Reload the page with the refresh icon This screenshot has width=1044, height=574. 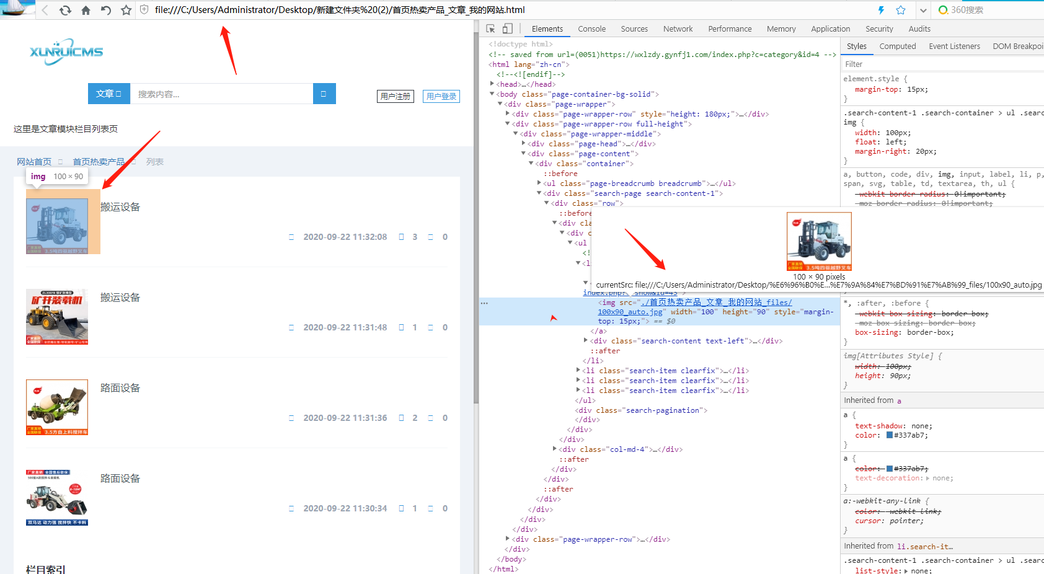[65, 10]
